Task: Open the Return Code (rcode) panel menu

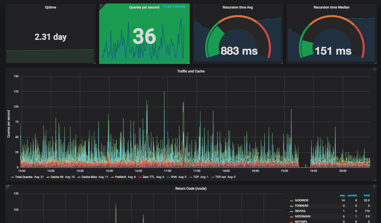Action: click(191, 188)
